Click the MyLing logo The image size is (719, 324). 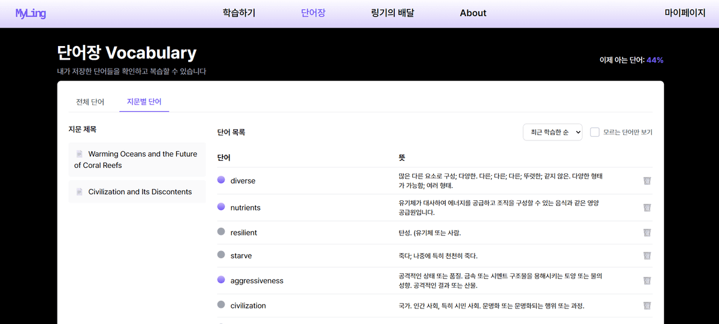pos(31,14)
